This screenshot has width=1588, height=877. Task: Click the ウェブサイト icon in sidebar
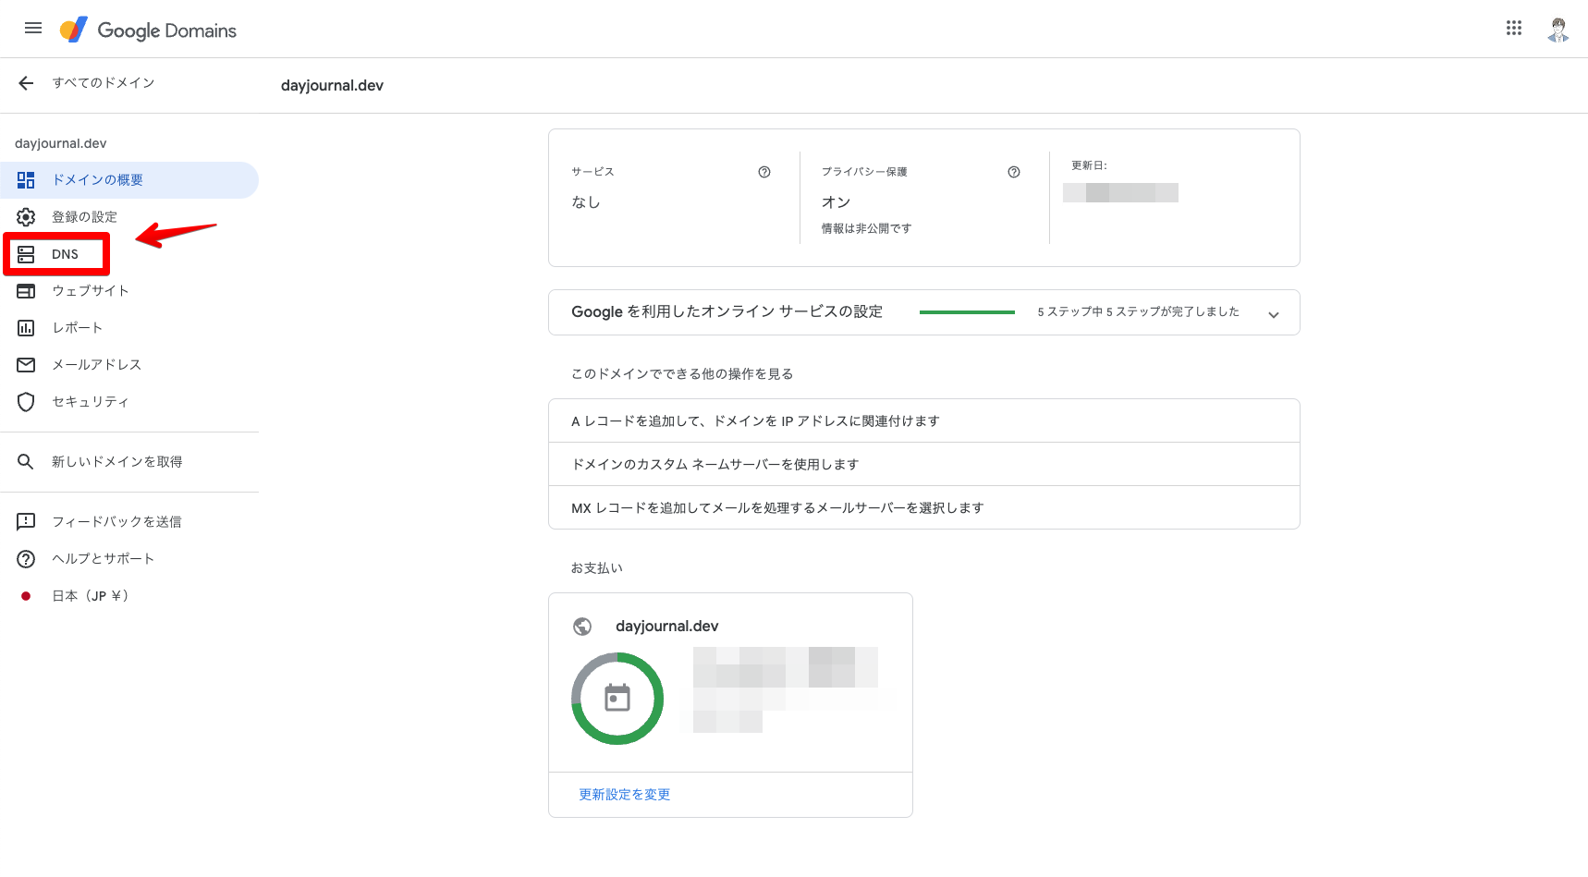(x=26, y=291)
